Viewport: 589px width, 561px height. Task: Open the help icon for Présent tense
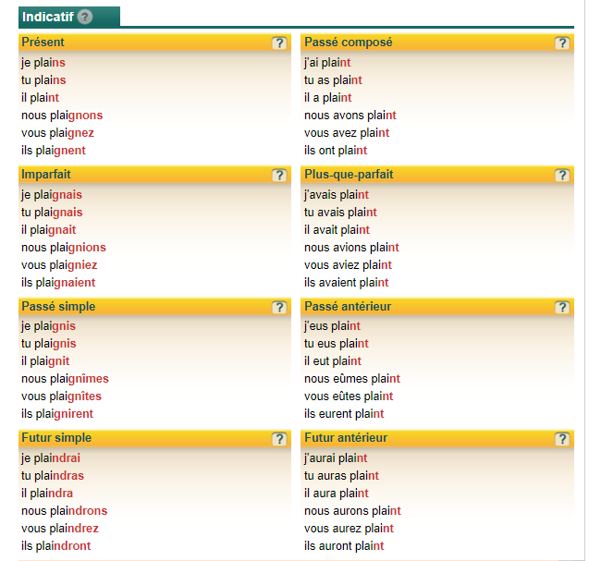(279, 43)
